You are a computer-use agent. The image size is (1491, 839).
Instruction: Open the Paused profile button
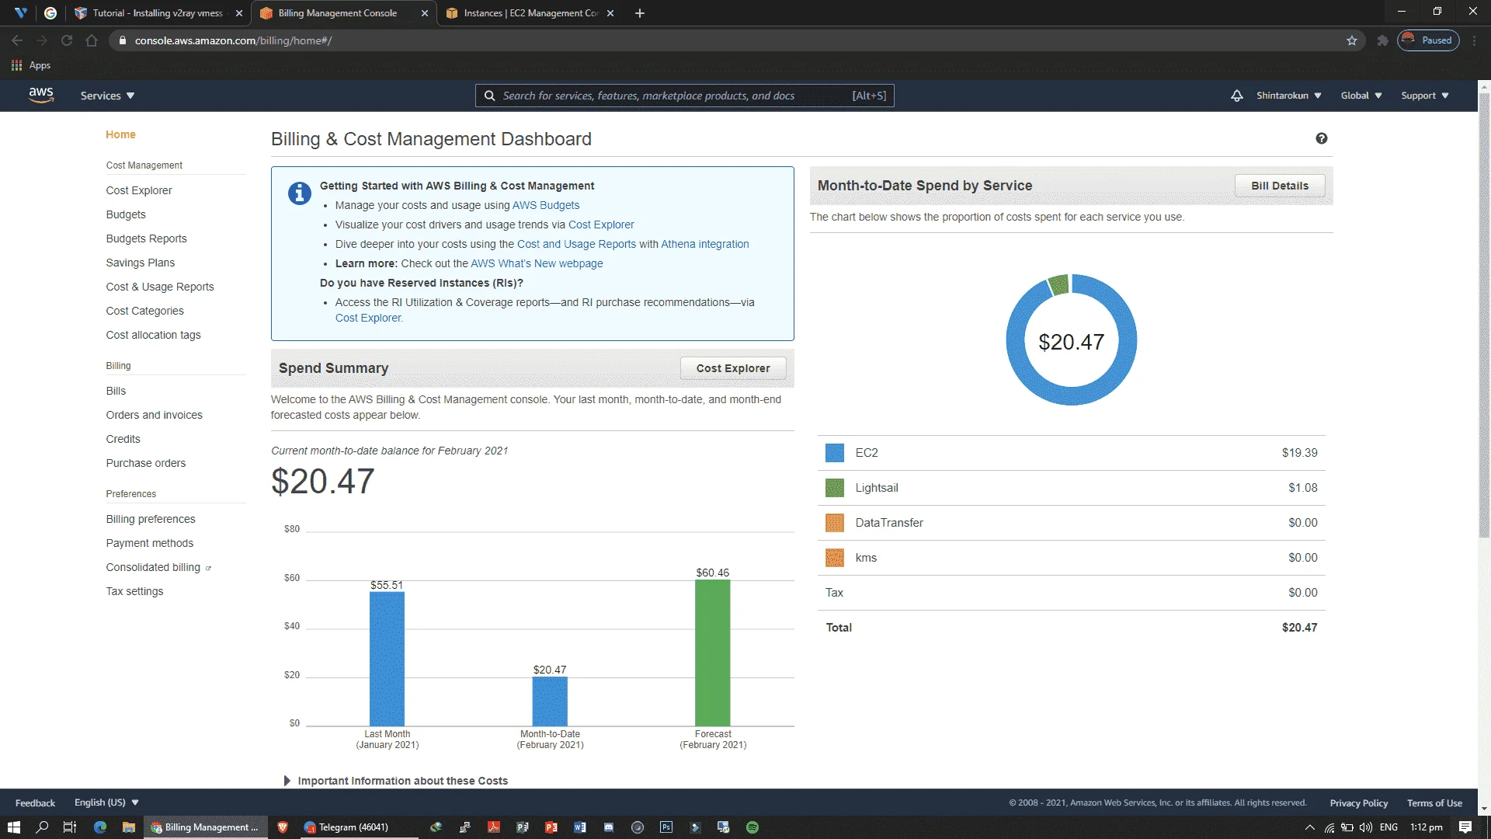click(x=1428, y=40)
